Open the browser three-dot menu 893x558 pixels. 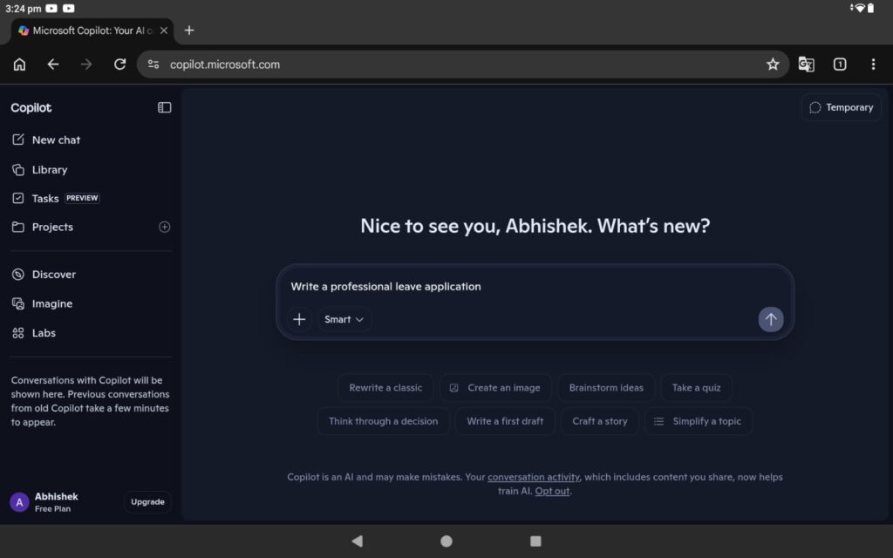click(x=873, y=65)
